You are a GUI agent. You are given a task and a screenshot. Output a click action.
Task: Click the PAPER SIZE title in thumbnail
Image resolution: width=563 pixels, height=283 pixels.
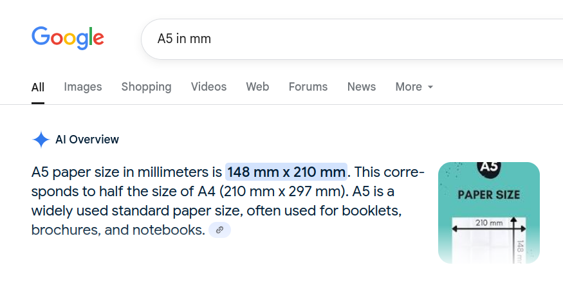(488, 195)
